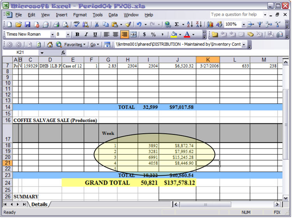Click the insert function fx icon
Image resolution: width=292 pixels, height=218 pixels.
click(x=63, y=53)
